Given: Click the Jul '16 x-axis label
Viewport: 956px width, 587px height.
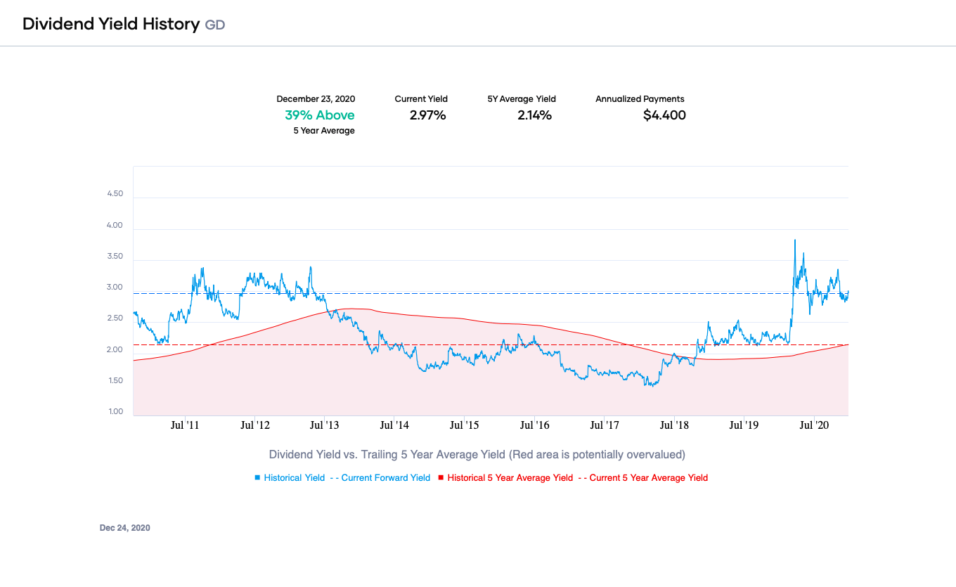Looking at the screenshot, I should coord(534,425).
